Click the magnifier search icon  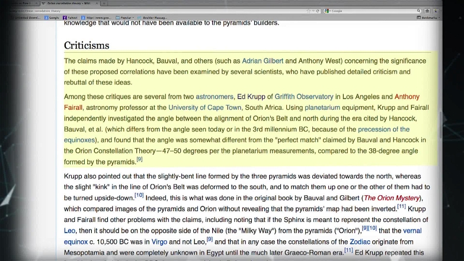point(418,11)
